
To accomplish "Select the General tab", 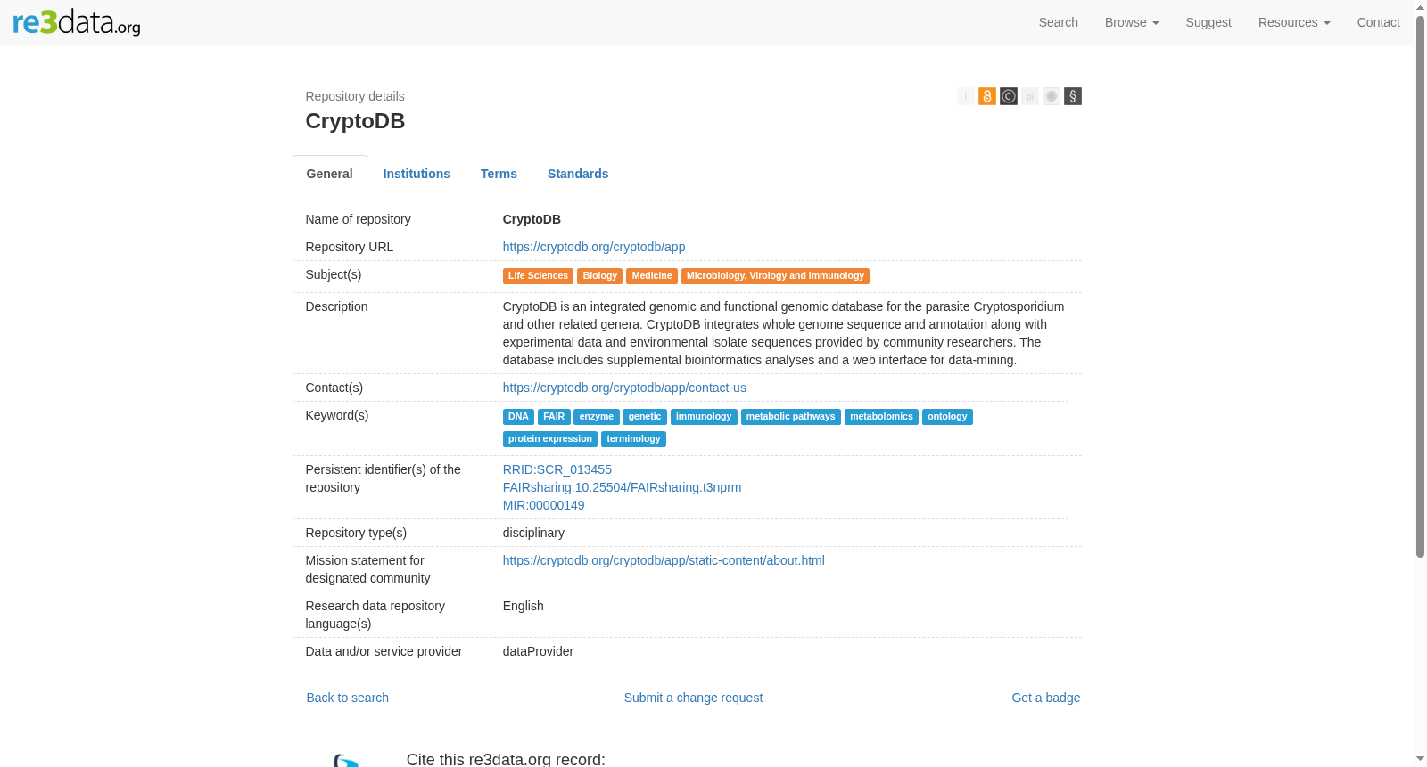I will pyautogui.click(x=330, y=174).
